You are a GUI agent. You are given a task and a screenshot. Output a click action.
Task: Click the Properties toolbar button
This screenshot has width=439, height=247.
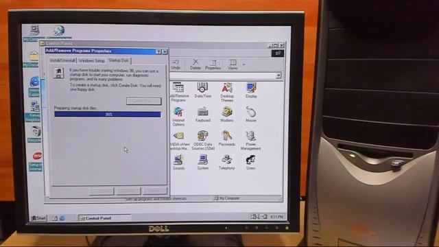click(x=213, y=64)
